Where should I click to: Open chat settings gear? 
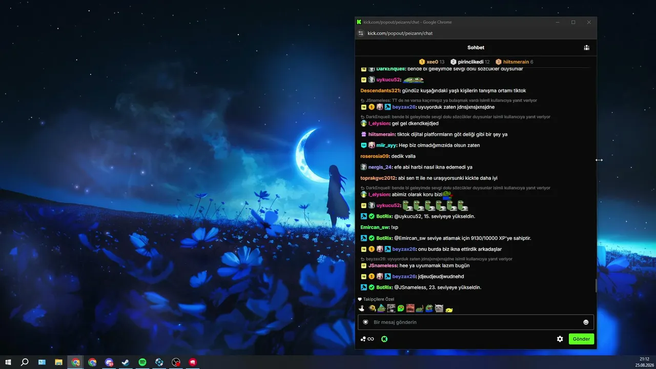(560, 339)
